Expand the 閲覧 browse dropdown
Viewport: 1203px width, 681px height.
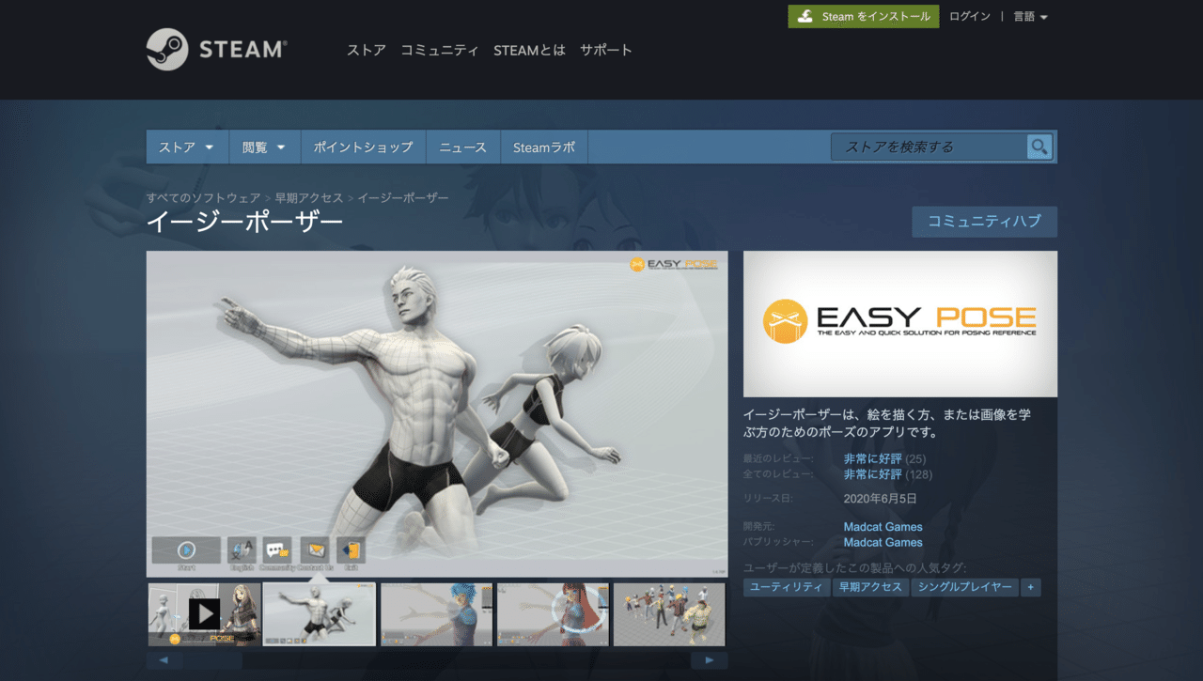point(264,147)
